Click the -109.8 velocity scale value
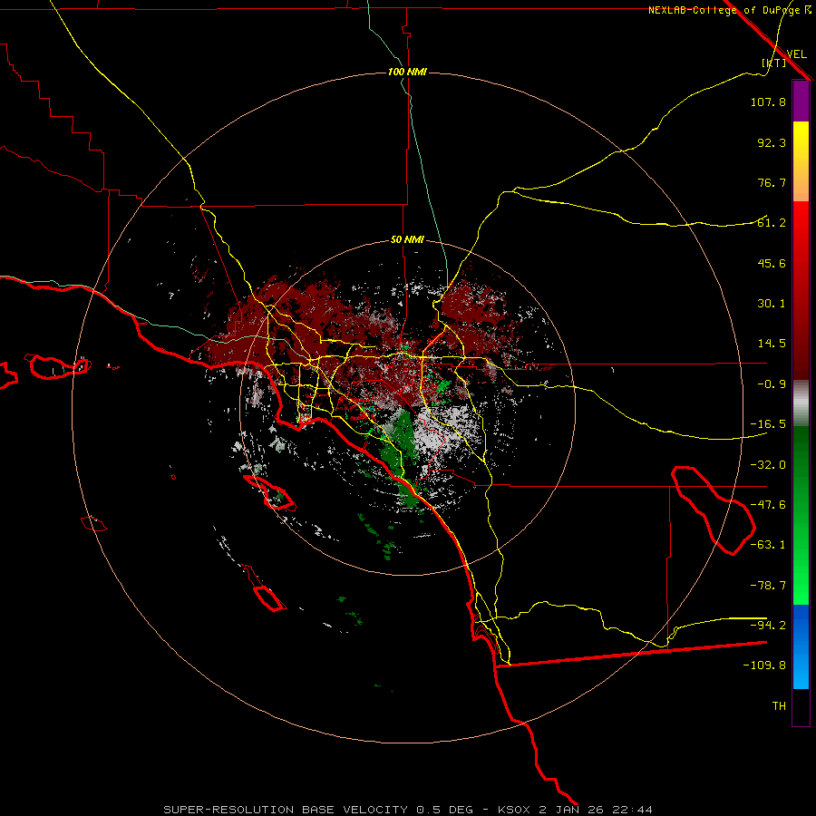Screen dimensions: 816x816 (x=764, y=665)
